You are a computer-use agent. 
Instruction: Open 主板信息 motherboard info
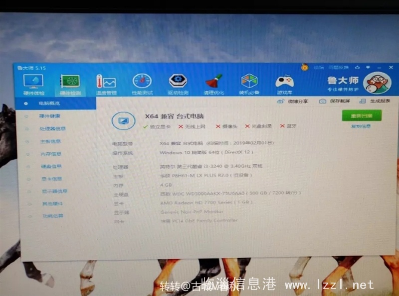coord(50,141)
